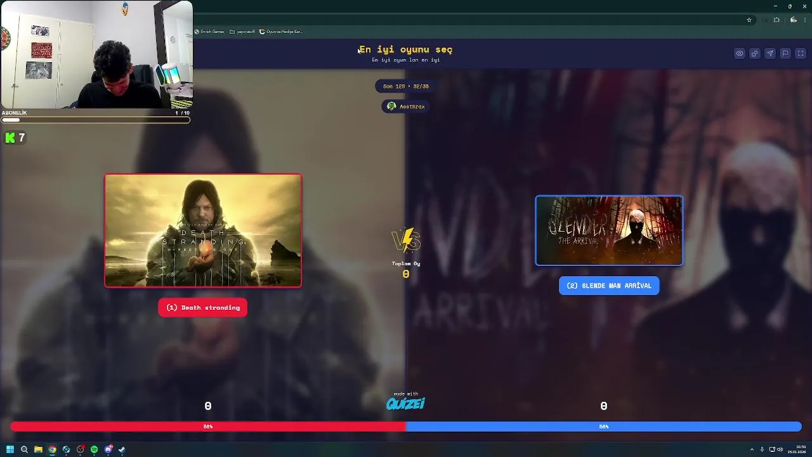
Task: Switch to Google Chrome in the taskbar
Action: pos(52,449)
